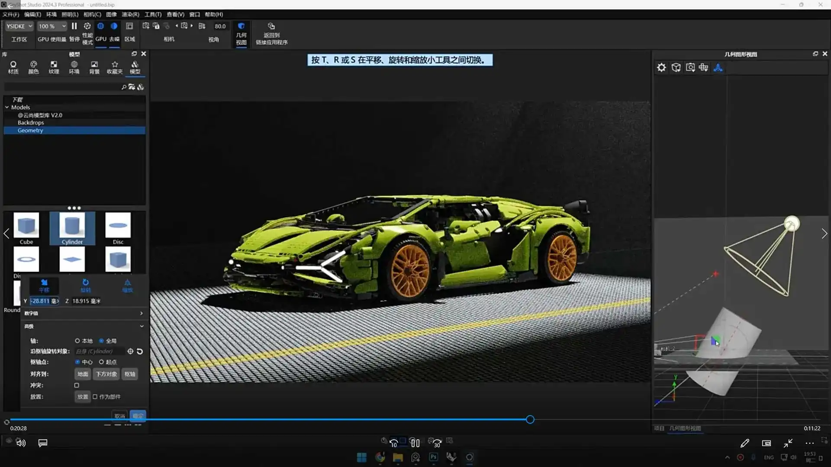
Task: Open the YSIDKE workspace dropdown
Action: click(x=19, y=26)
